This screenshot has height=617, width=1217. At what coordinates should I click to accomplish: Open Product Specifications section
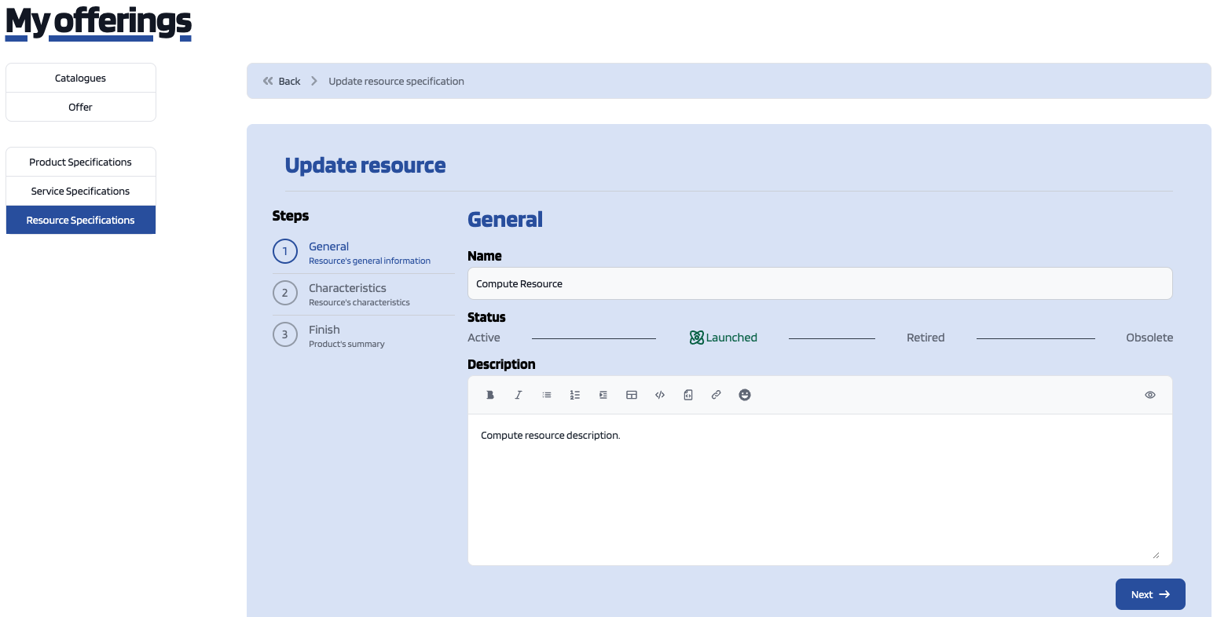click(x=81, y=162)
